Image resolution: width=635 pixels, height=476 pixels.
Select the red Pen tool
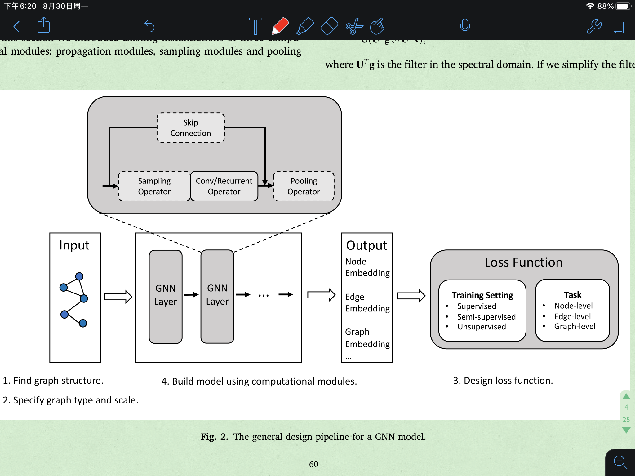pyautogui.click(x=280, y=26)
